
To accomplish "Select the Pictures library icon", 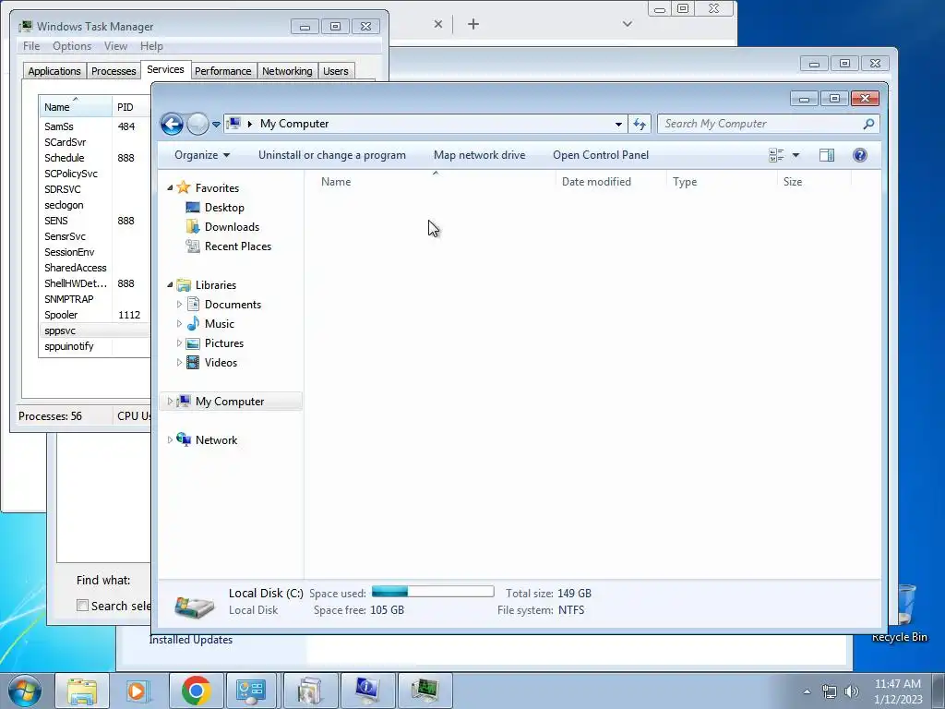I will click(193, 343).
